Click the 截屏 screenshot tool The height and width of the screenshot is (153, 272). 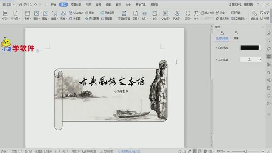coord(54,15)
